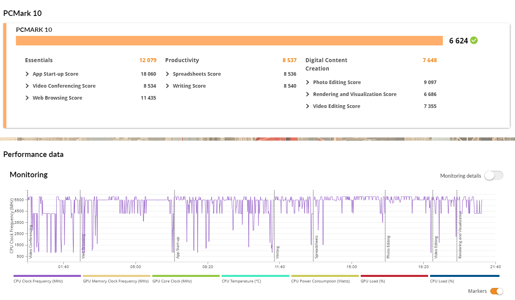Toggle GPU Memory Clock Frequency legend series
This screenshot has width=515, height=300.
[x=116, y=278]
